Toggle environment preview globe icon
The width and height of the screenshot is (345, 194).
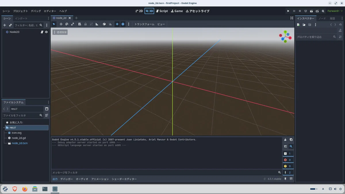pyautogui.click(x=123, y=24)
